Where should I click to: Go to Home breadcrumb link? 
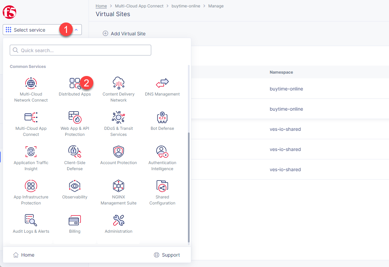click(x=101, y=6)
